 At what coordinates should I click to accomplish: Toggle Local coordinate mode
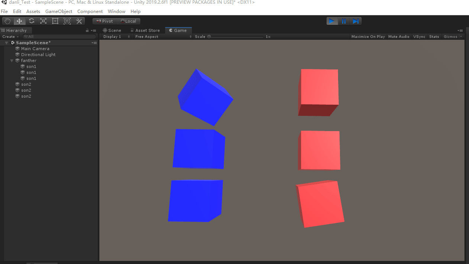point(129,21)
